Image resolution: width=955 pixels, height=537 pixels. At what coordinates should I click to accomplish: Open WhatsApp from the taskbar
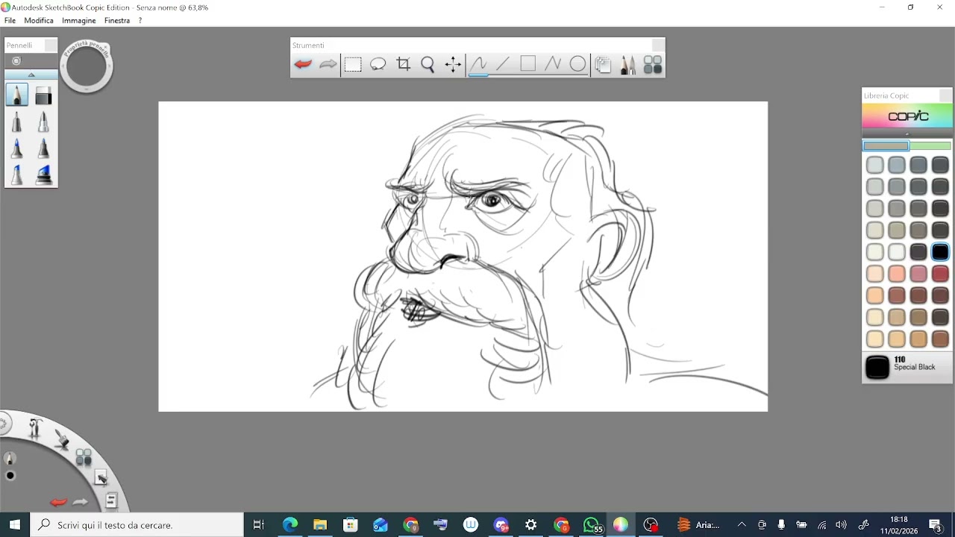[x=592, y=525]
